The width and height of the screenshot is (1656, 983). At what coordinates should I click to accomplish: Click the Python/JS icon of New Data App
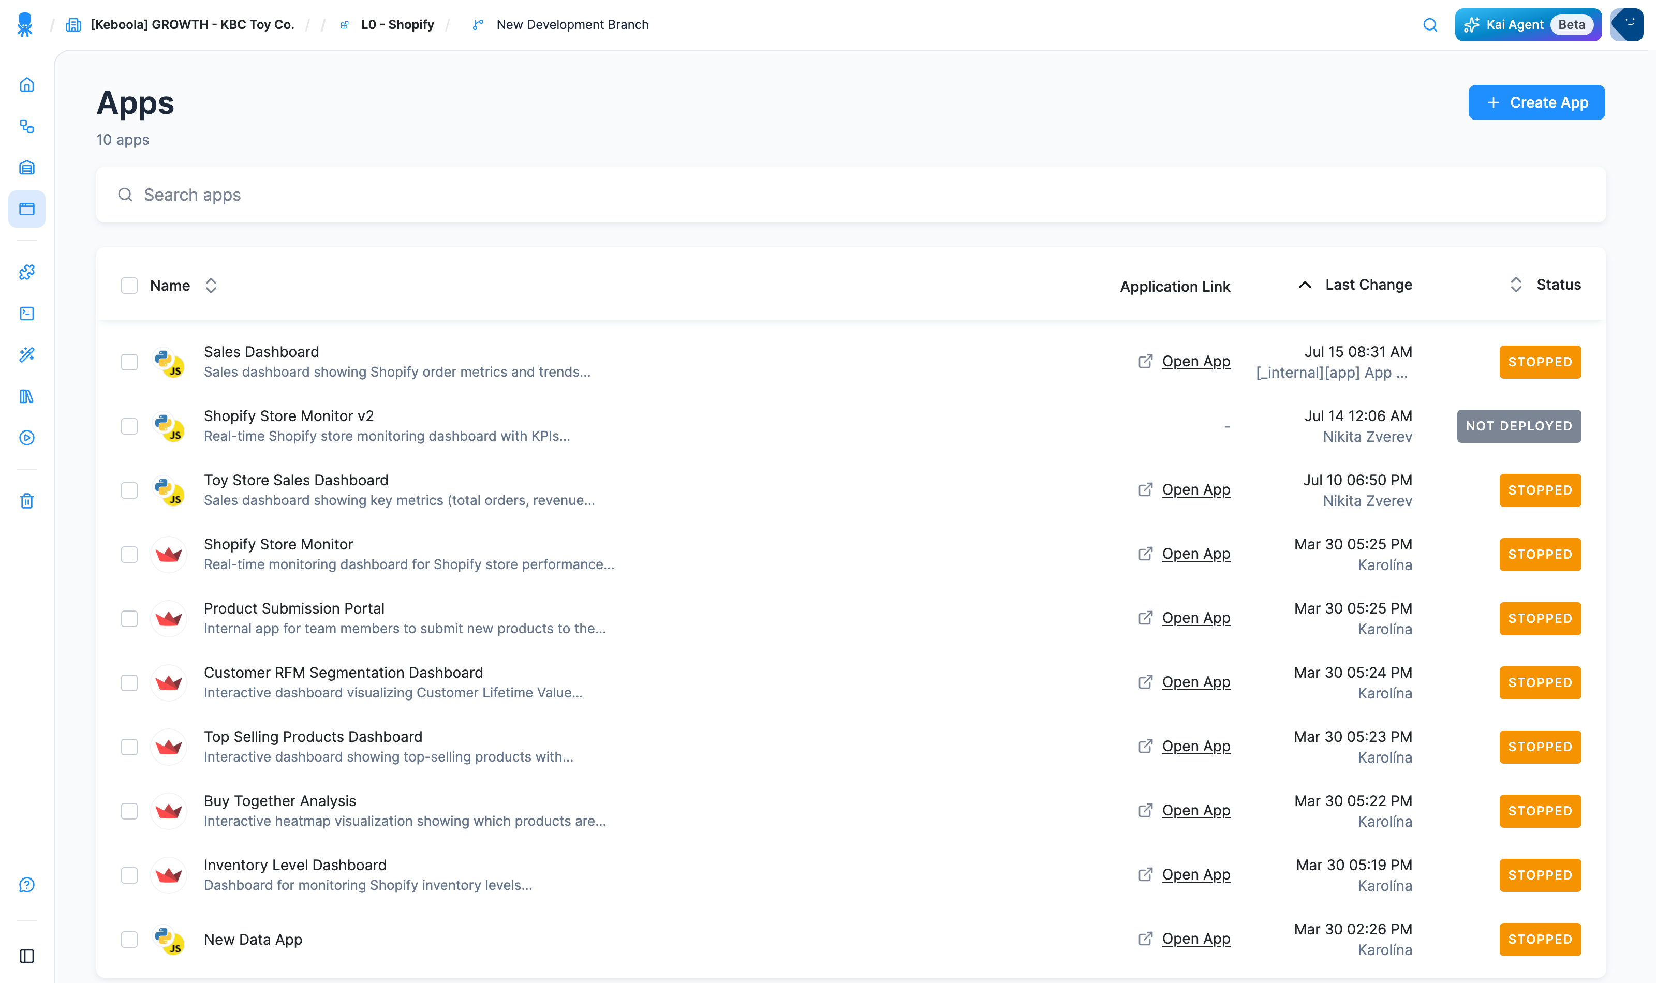point(169,939)
